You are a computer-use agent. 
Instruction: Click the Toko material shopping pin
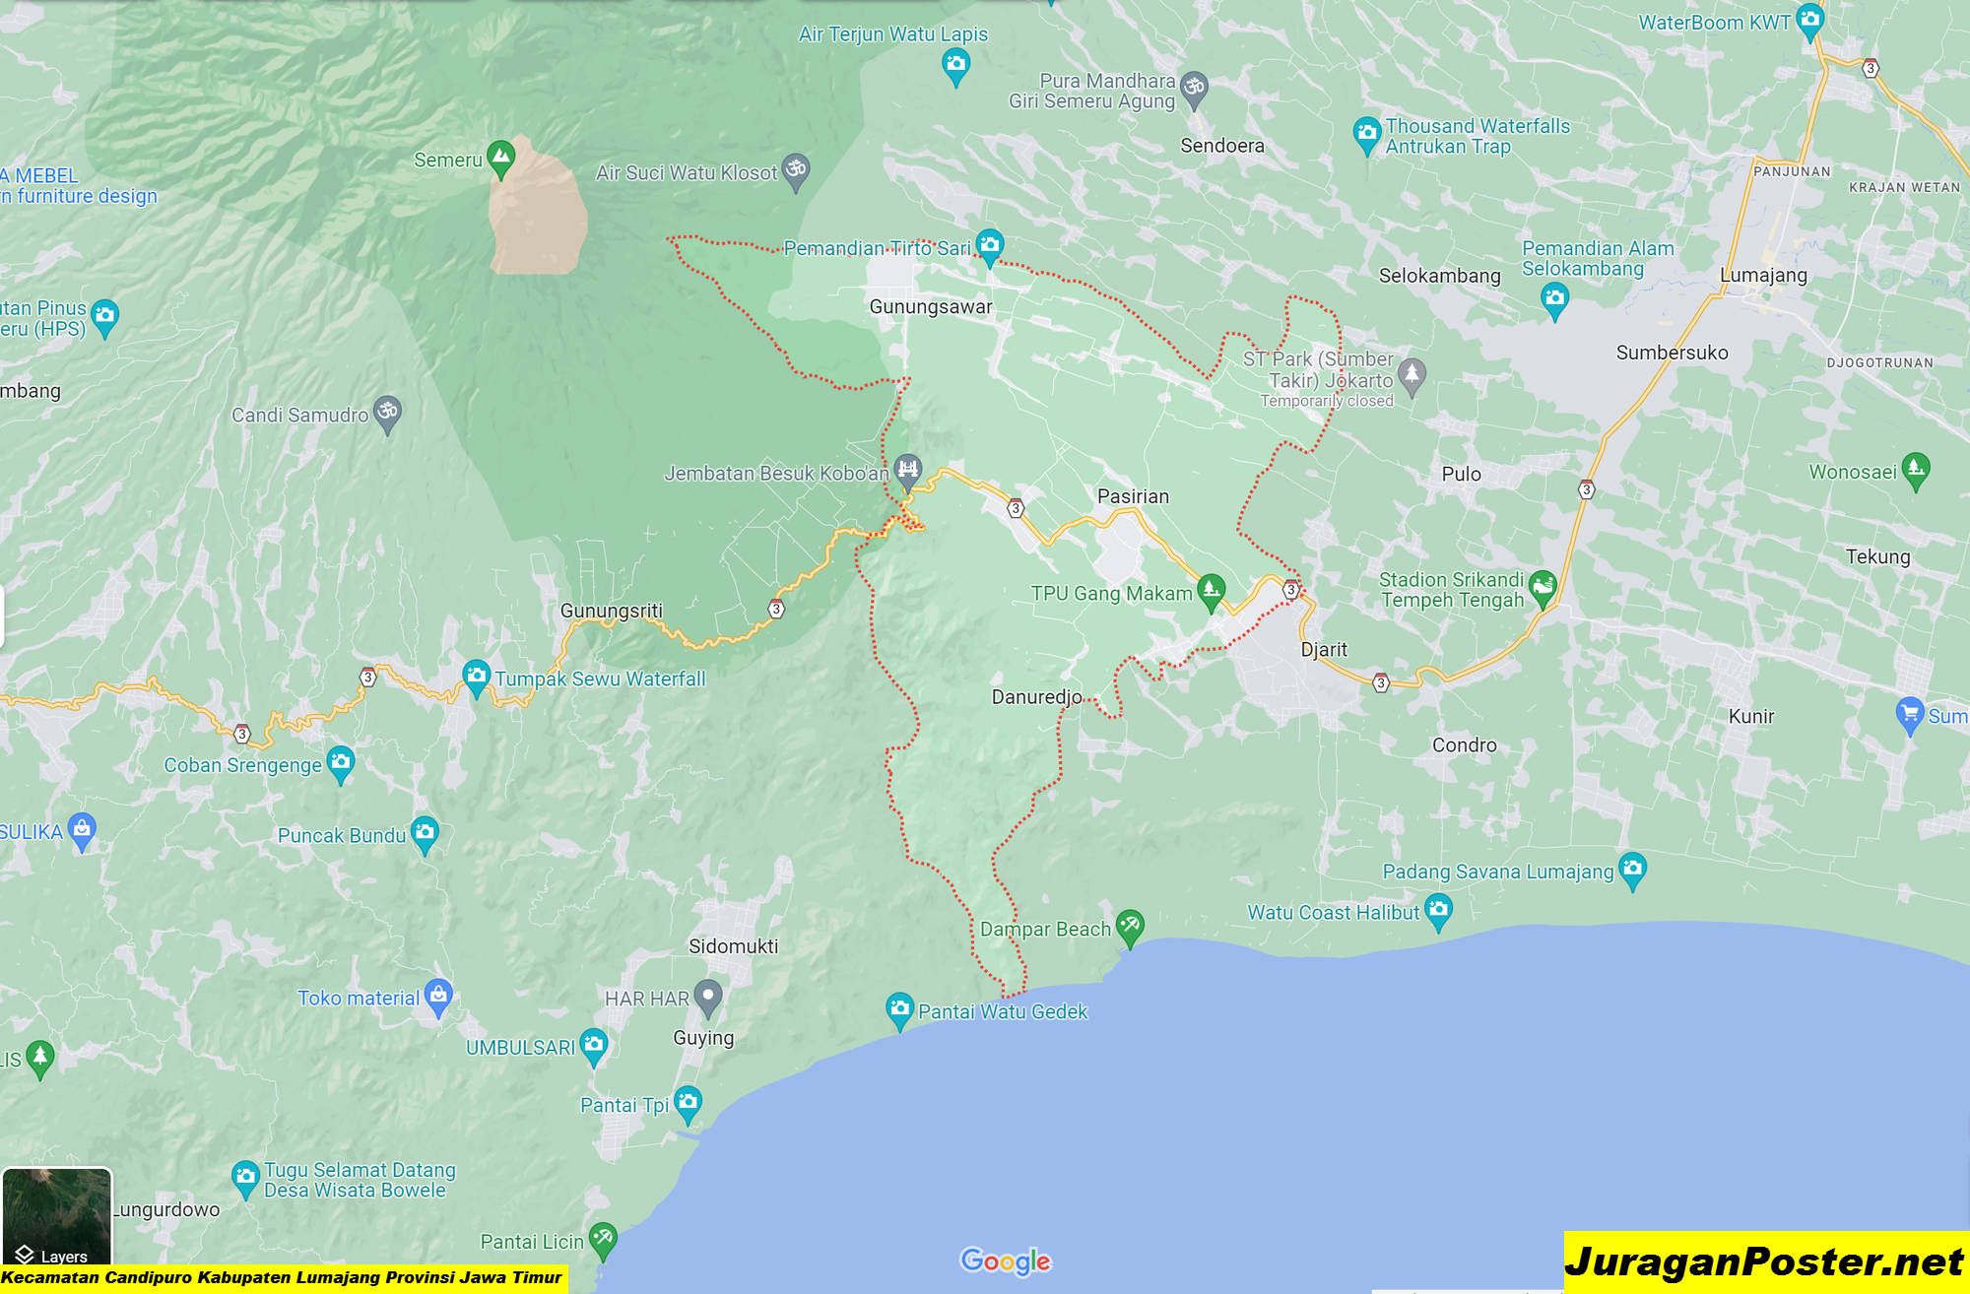439,996
